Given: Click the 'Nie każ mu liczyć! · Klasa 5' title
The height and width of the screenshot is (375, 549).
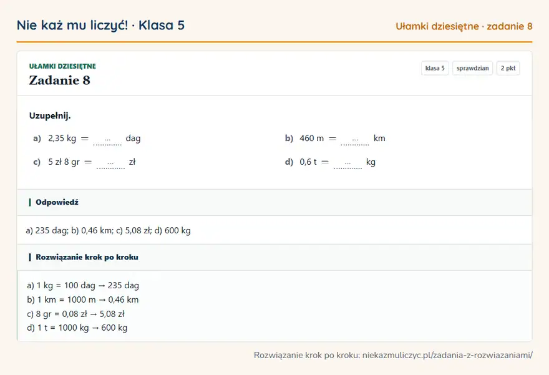Looking at the screenshot, I should coord(100,25).
